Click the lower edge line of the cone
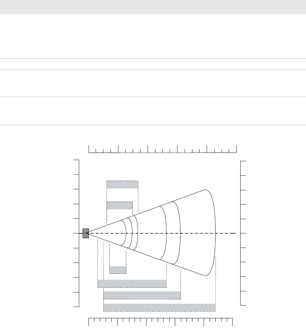Viewport: 306px width, 331px height. (145, 255)
